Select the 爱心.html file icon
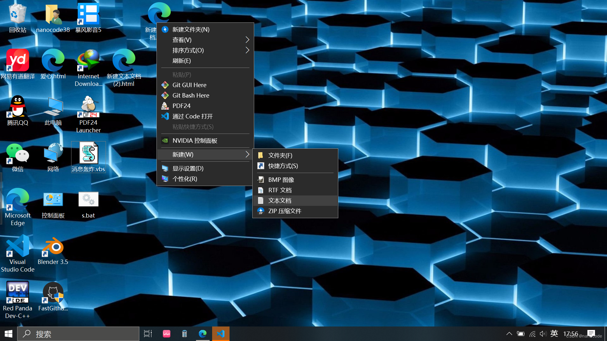607x341 pixels. [x=53, y=64]
